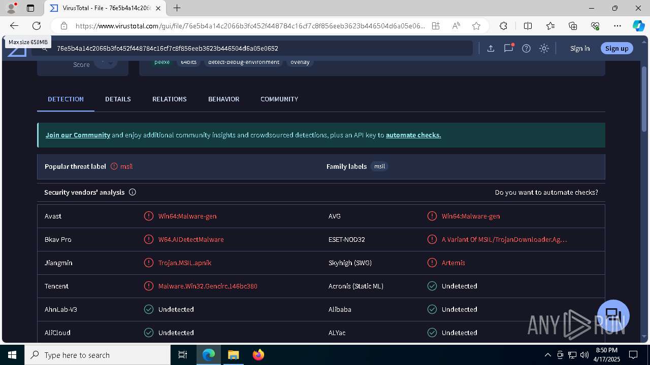Click the detect-debug-environment tag
Viewport: 650px width, 365px height.
244,62
